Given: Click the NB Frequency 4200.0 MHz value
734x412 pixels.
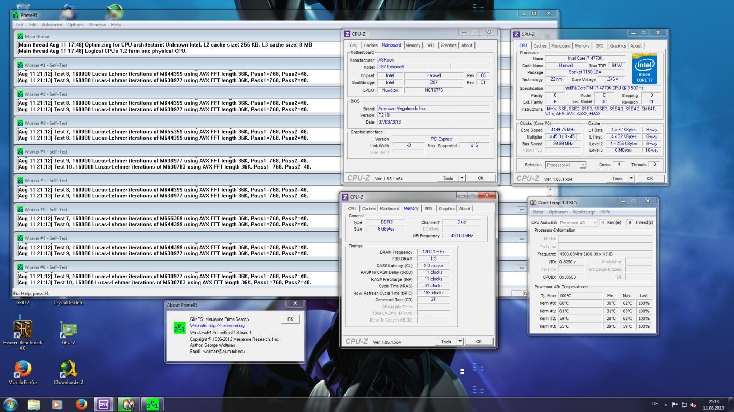Looking at the screenshot, I should (462, 236).
